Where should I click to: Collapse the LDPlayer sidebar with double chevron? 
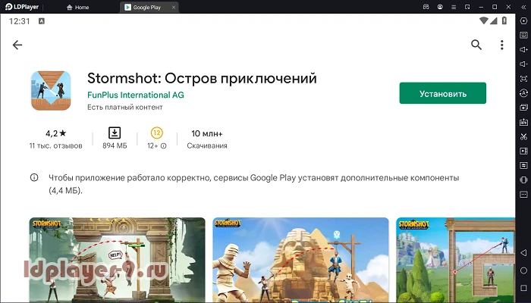point(523,7)
